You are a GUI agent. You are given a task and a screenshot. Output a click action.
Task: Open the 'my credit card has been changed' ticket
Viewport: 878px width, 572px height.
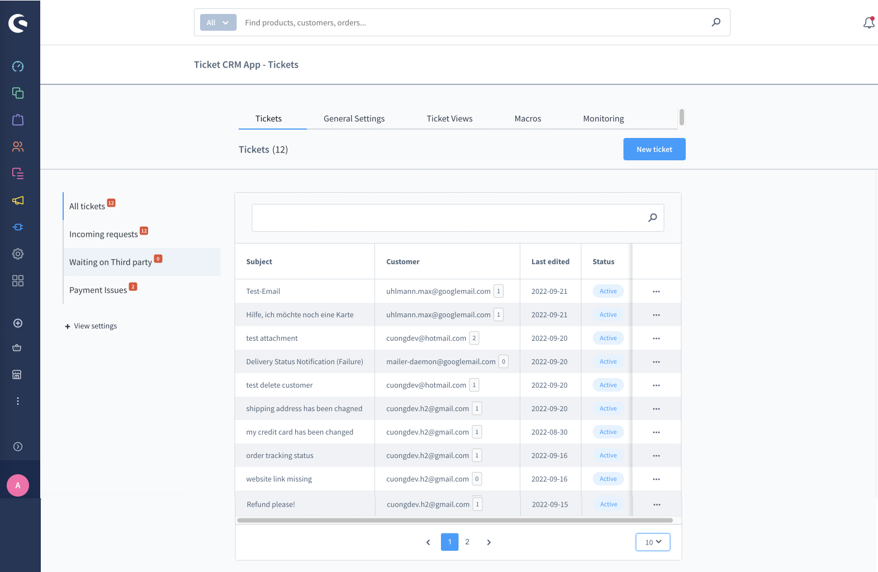[x=300, y=432]
